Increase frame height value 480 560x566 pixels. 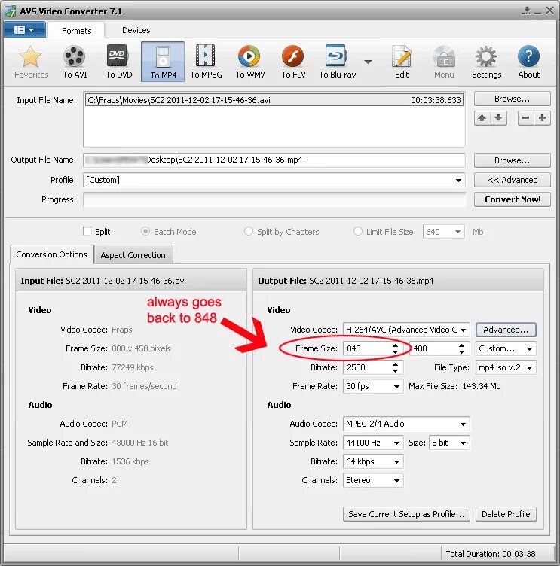pyautogui.click(x=462, y=345)
